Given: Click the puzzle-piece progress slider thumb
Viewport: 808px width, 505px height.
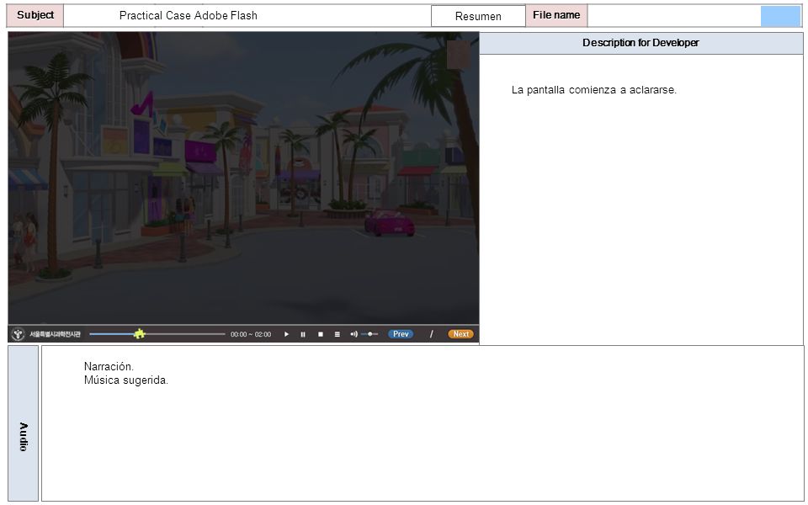Looking at the screenshot, I should coord(139,334).
